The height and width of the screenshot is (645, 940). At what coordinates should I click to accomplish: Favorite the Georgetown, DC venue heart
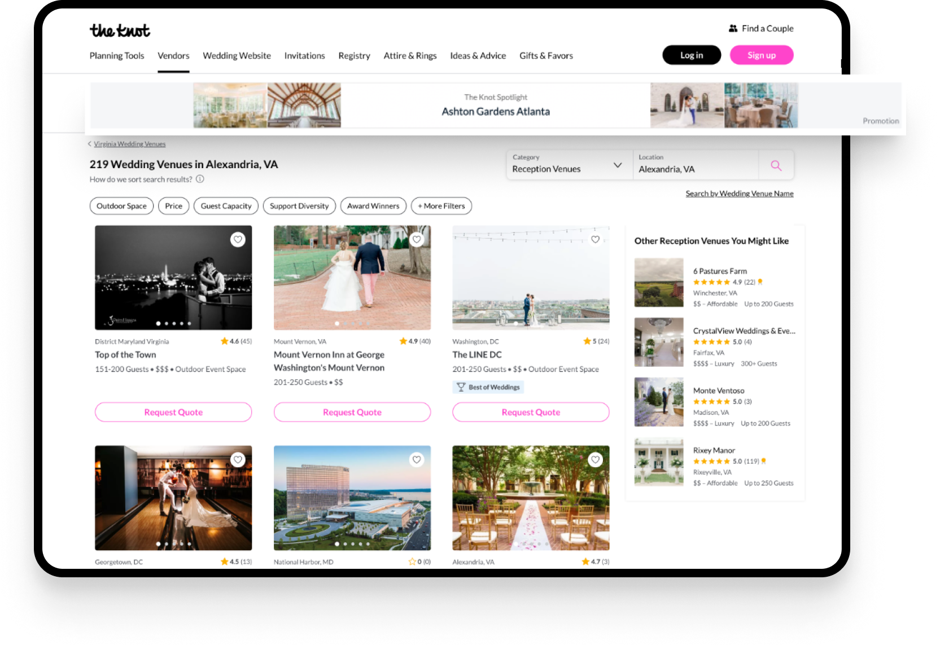tap(238, 459)
